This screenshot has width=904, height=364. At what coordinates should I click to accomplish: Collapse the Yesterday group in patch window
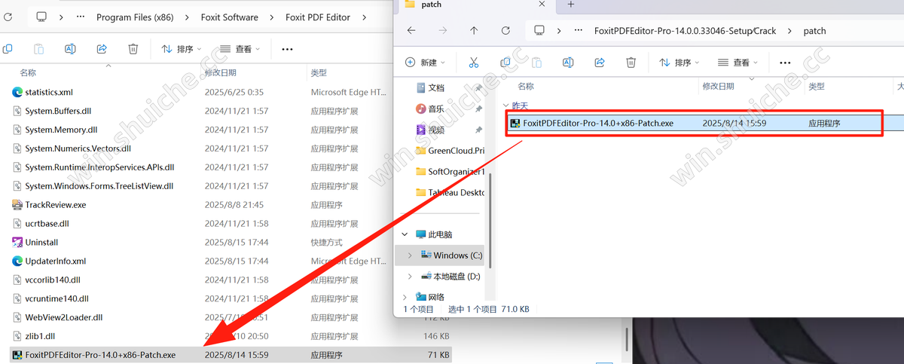point(505,106)
